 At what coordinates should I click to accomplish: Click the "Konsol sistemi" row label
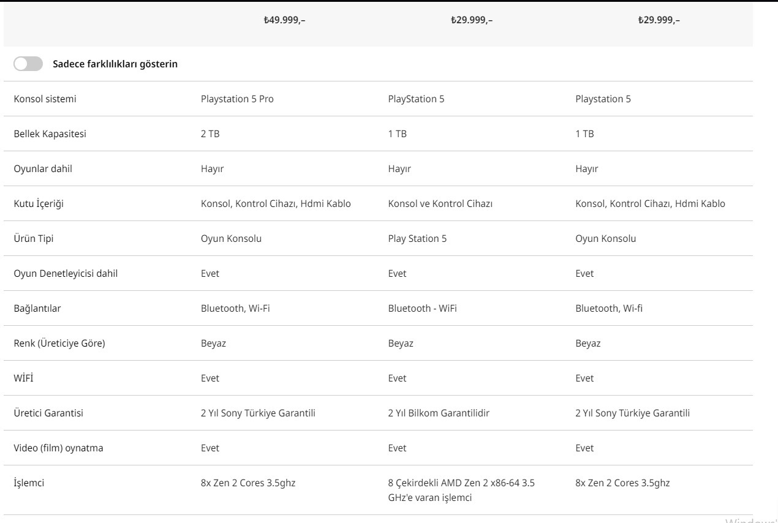pos(45,99)
